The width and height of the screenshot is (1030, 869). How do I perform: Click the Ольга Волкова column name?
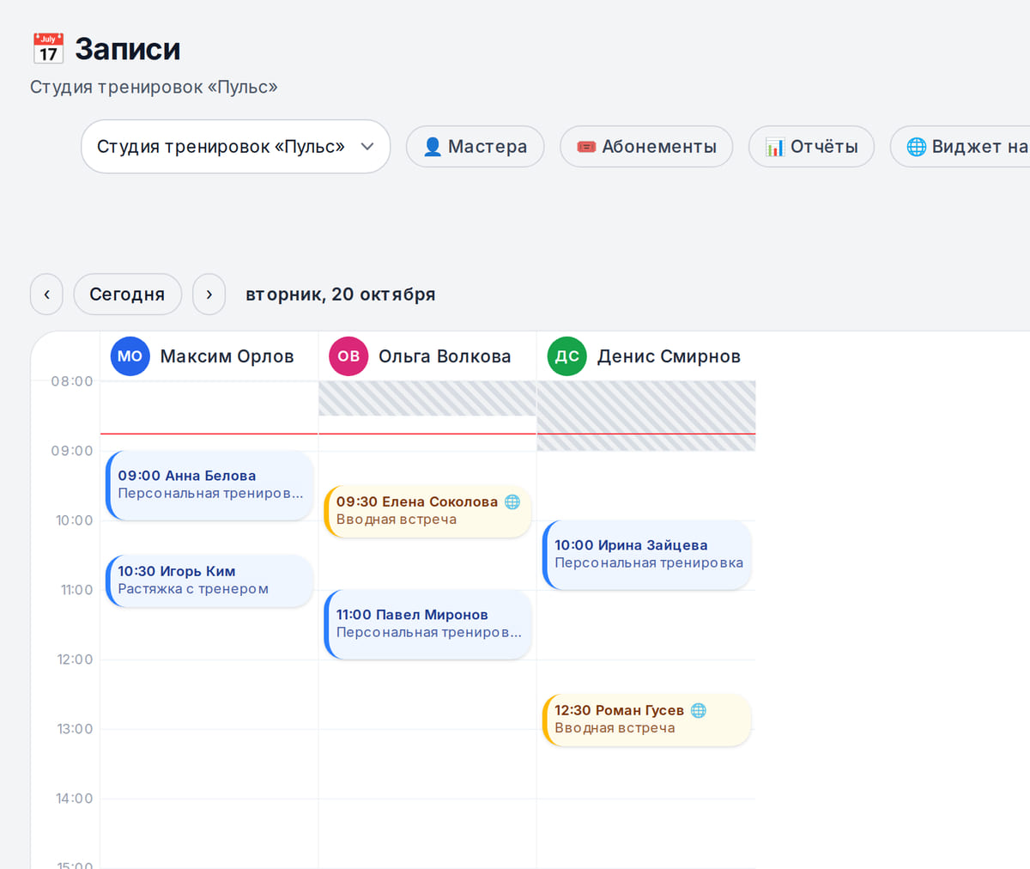point(445,356)
